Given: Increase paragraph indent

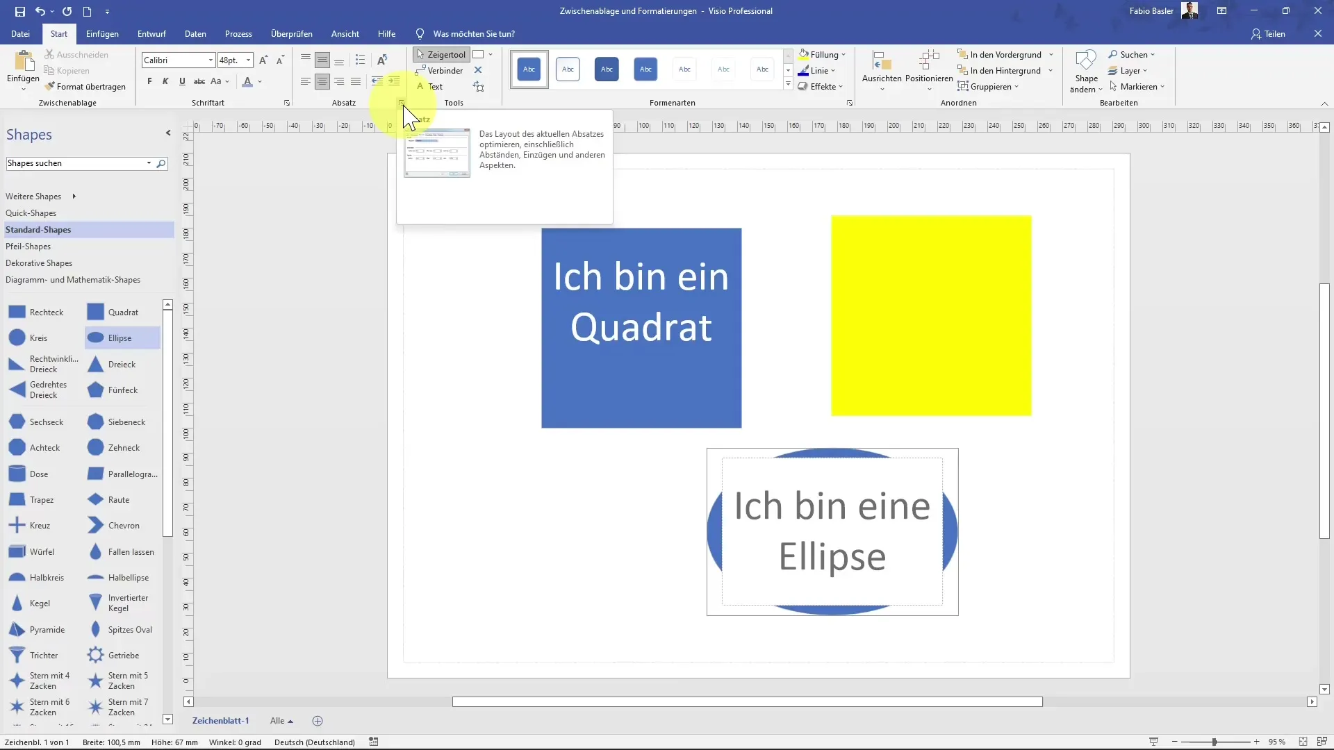Looking at the screenshot, I should point(394,81).
